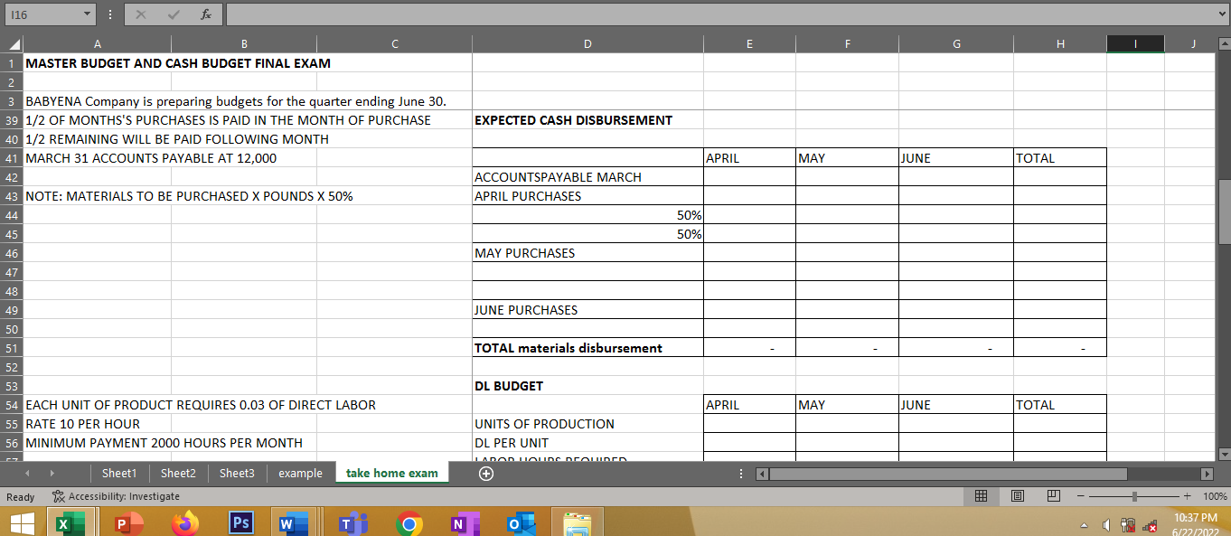Launch Word from the taskbar
Image resolution: width=1231 pixels, height=536 pixels.
292,522
